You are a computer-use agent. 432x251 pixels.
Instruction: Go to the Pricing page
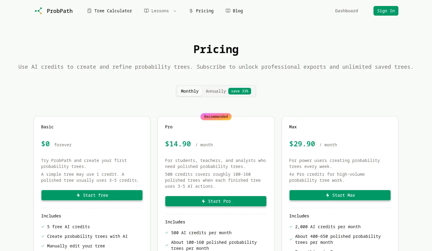(x=201, y=11)
